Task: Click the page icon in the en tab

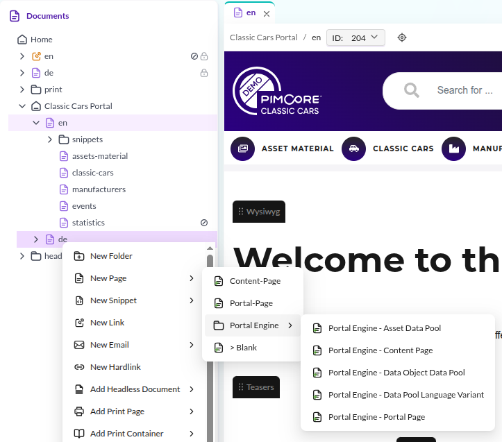Action: tap(238, 12)
